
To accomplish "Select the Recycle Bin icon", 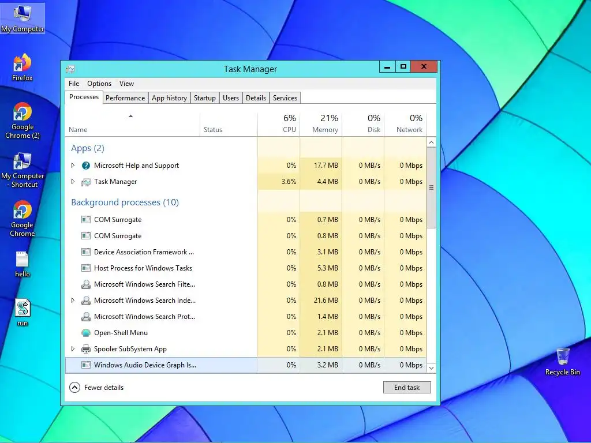I will (562, 361).
